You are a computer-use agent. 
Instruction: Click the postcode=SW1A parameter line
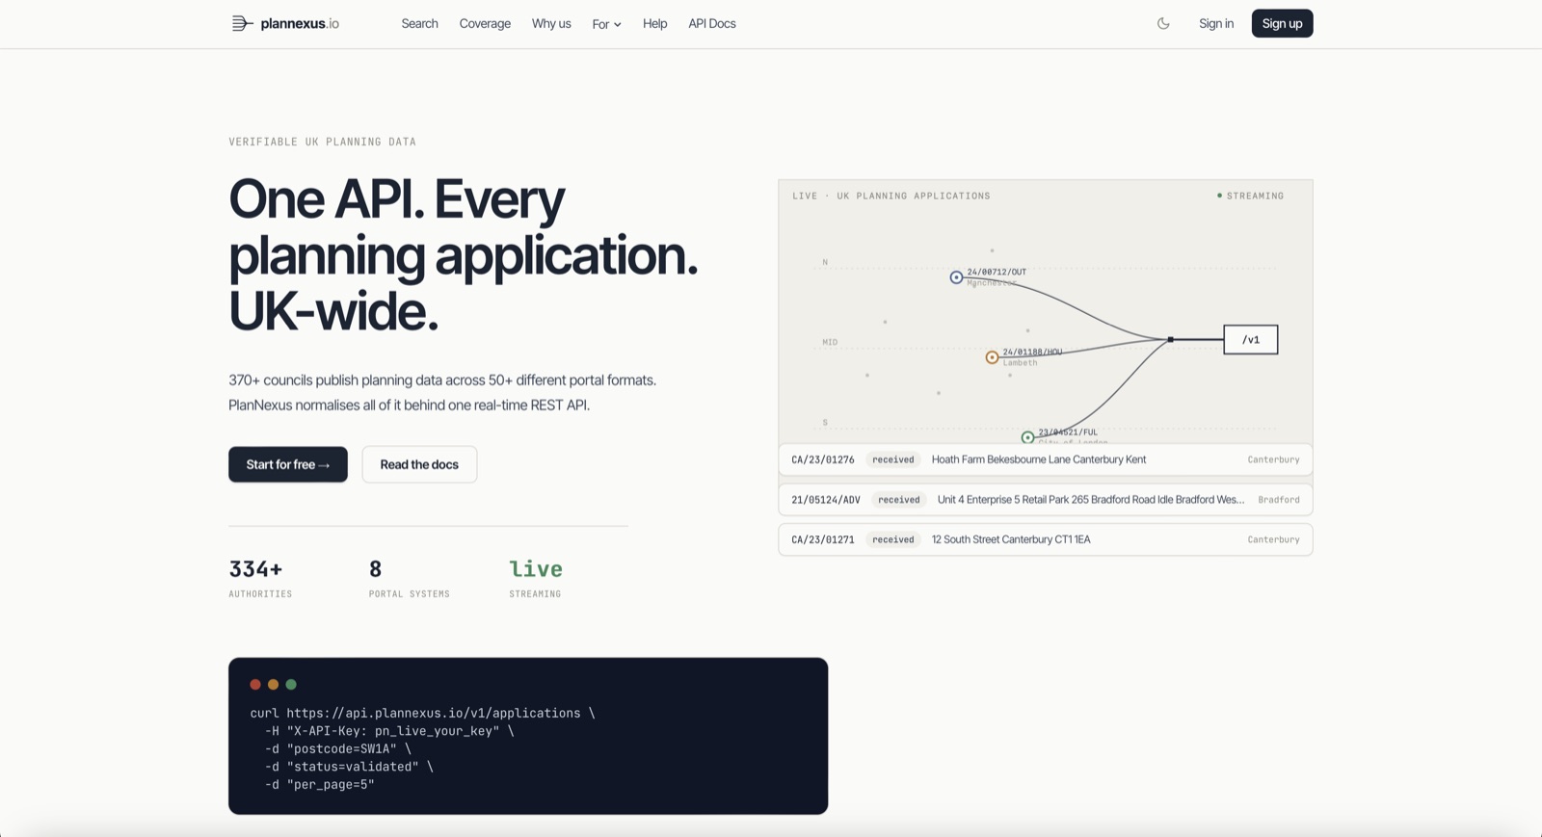pos(338,748)
